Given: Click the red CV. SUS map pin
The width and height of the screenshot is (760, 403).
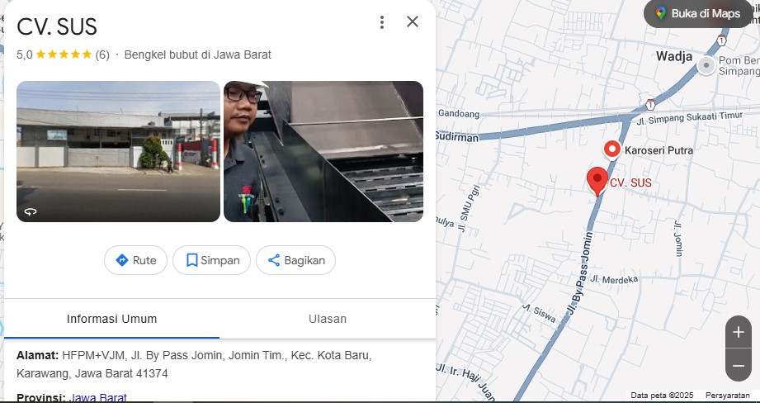Looking at the screenshot, I should 597,181.
